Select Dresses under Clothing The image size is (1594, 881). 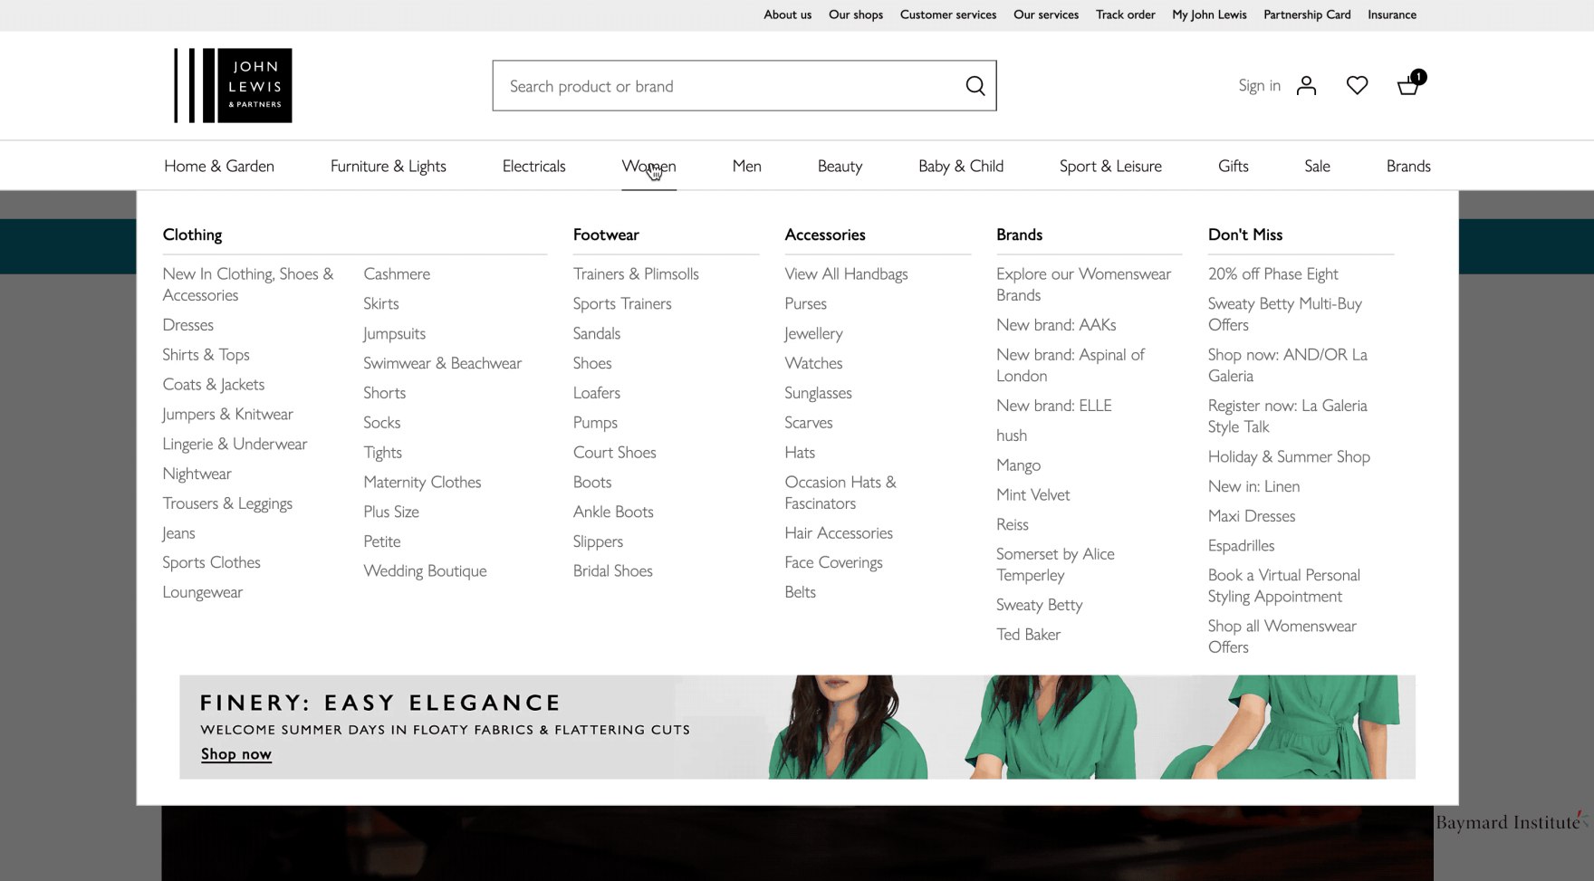187,323
